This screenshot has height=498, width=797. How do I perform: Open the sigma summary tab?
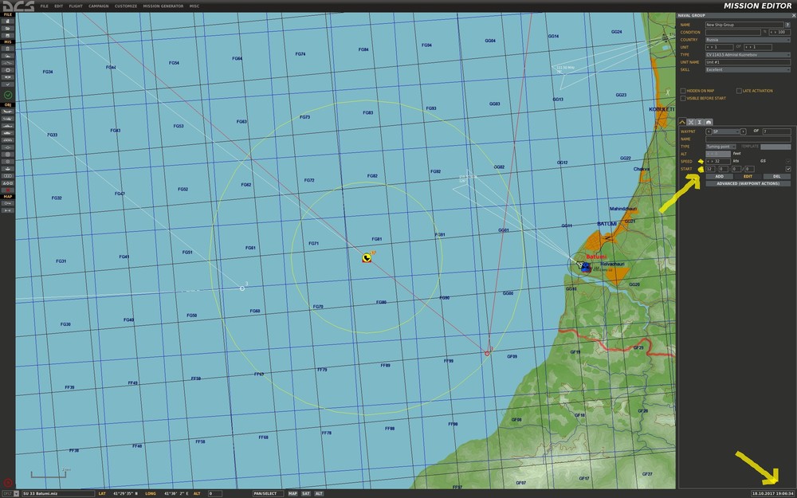[x=700, y=123]
